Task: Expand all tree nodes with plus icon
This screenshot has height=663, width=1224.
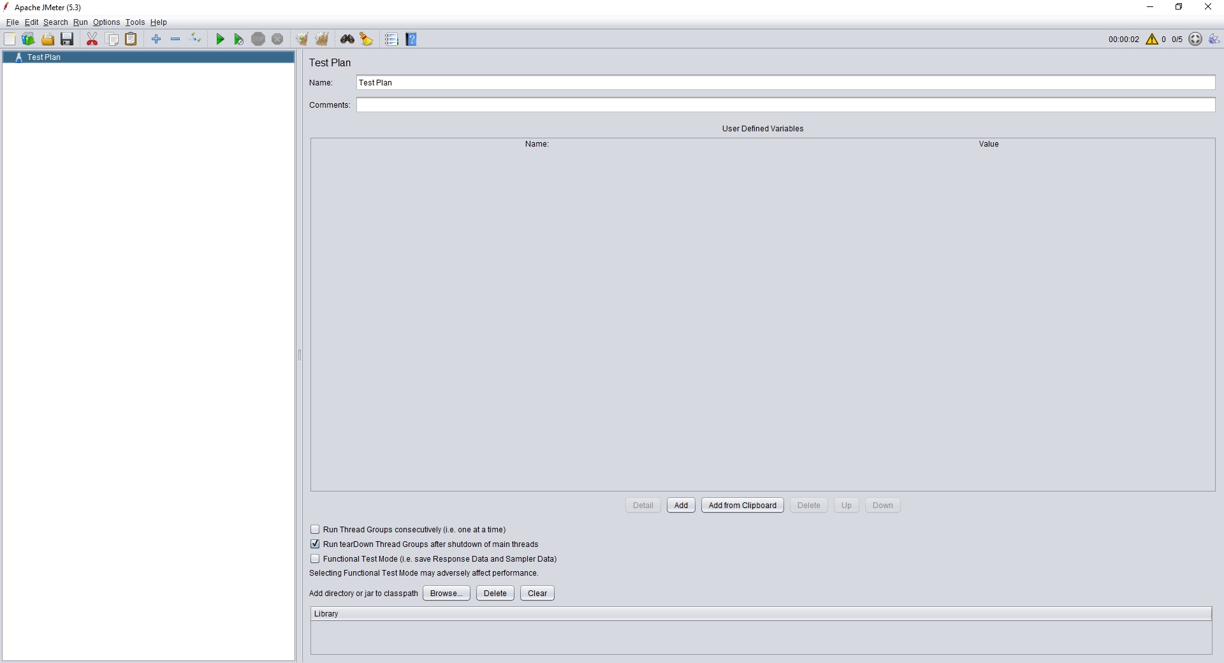Action: [x=156, y=39]
